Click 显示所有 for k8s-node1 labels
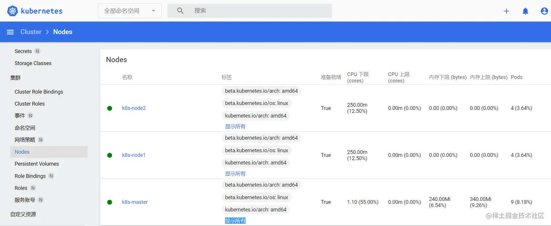 (x=235, y=174)
